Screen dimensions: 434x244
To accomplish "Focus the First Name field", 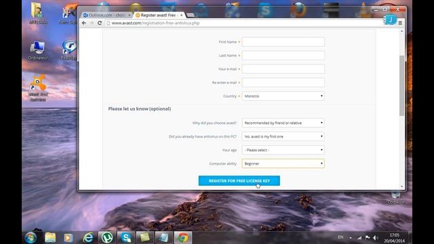I will [283, 42].
